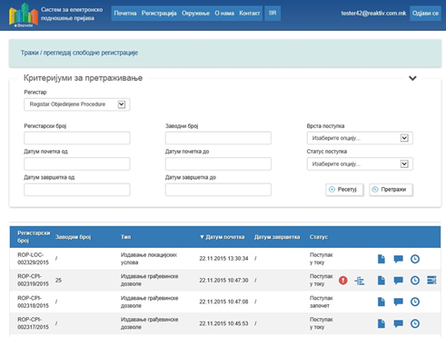Viewport: 446px width, 337px height.
Task: Click red alert icon on ROP-CPI-002319/2015
Action: click(x=343, y=281)
